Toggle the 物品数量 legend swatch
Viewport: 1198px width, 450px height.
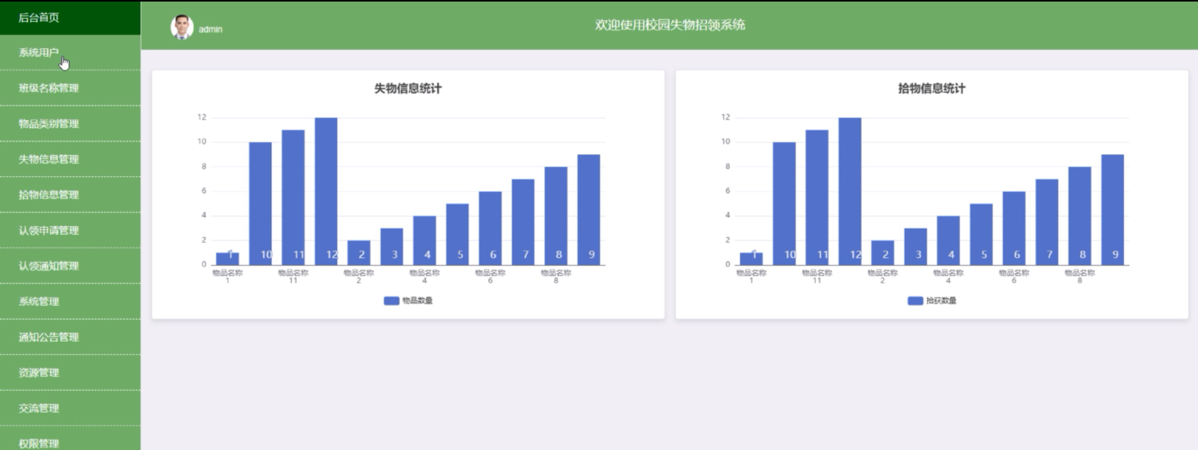point(391,301)
